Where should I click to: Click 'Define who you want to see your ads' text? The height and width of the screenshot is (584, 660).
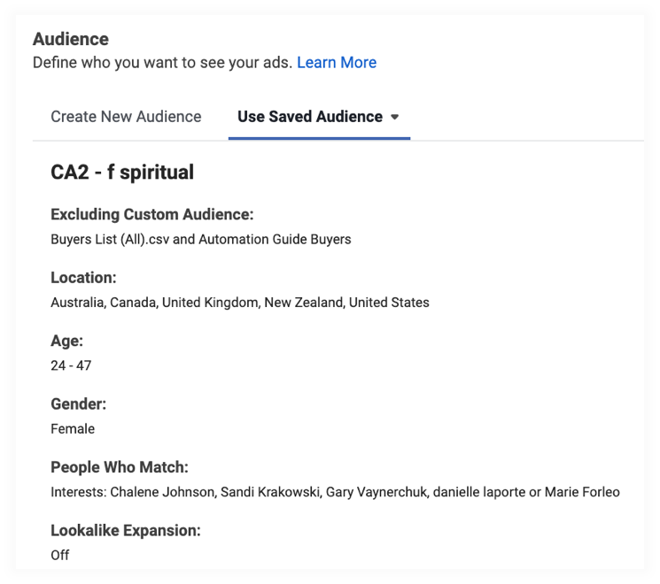[x=162, y=62]
